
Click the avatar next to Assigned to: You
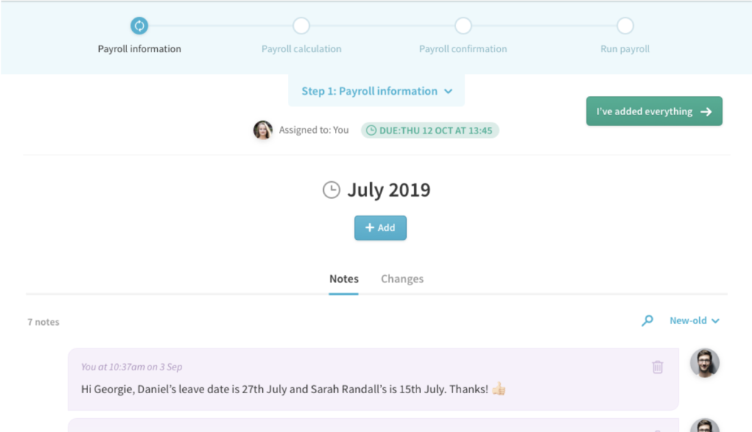262,130
